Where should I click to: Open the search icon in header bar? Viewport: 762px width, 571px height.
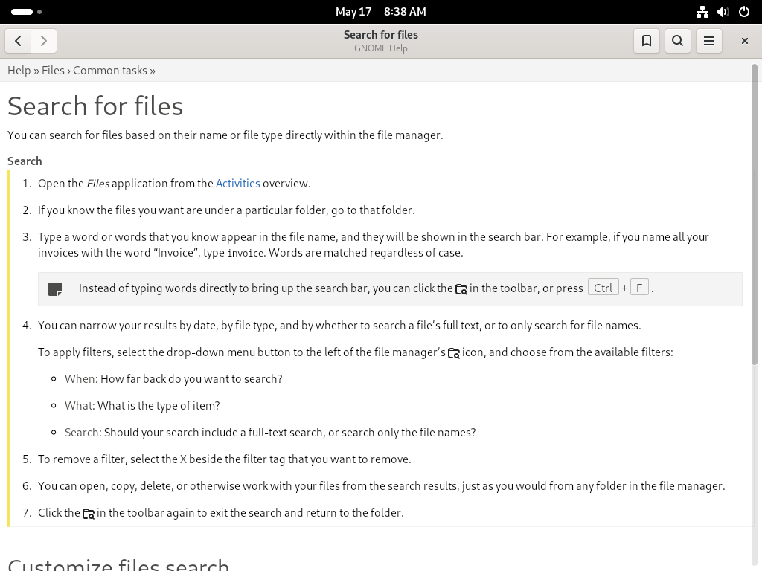point(677,41)
